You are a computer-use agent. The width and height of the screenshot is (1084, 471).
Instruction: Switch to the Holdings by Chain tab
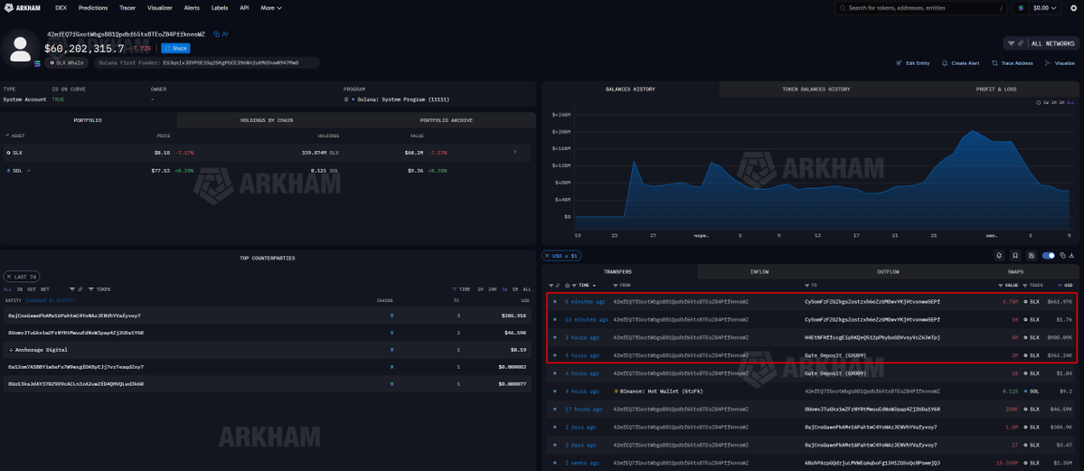point(266,119)
